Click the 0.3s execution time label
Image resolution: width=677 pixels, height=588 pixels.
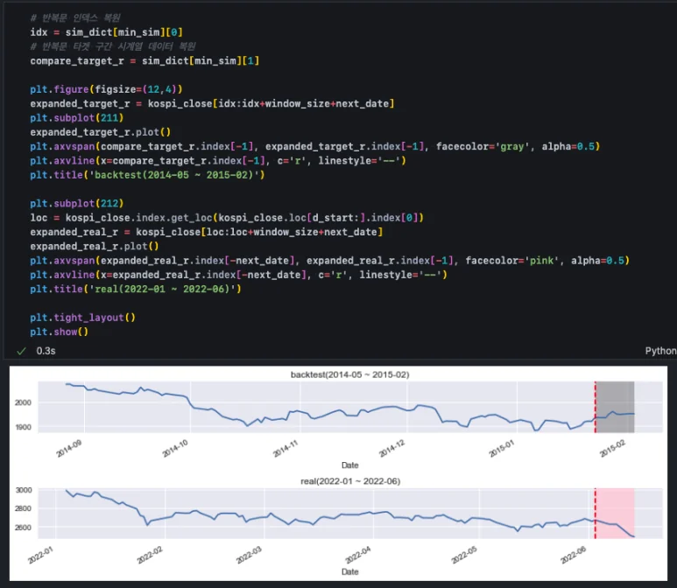click(46, 350)
